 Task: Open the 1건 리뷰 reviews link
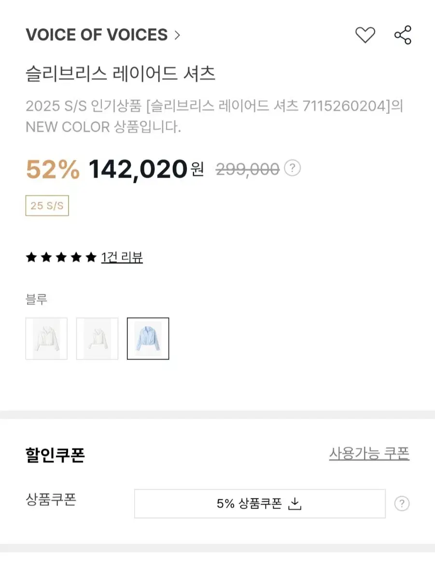[x=122, y=258]
